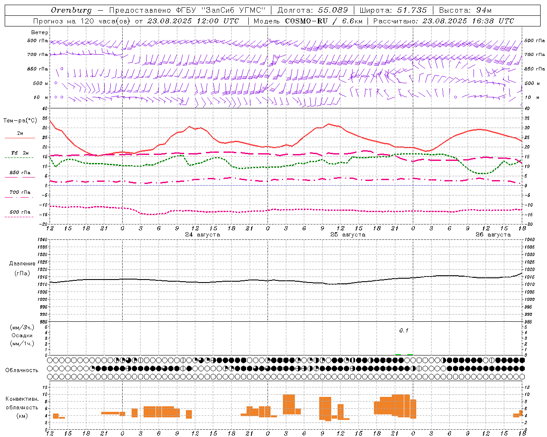Click the Td 2м dew point legend label
Screen dimensions: 547x437
tap(20, 153)
